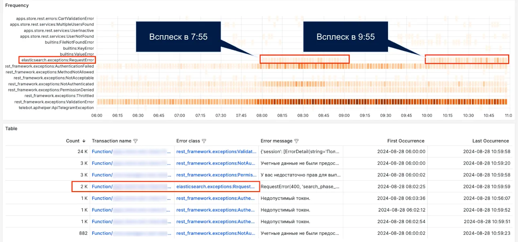Click the 08:00 time axis tick
Screen dimensions: 518x242
click(262, 115)
